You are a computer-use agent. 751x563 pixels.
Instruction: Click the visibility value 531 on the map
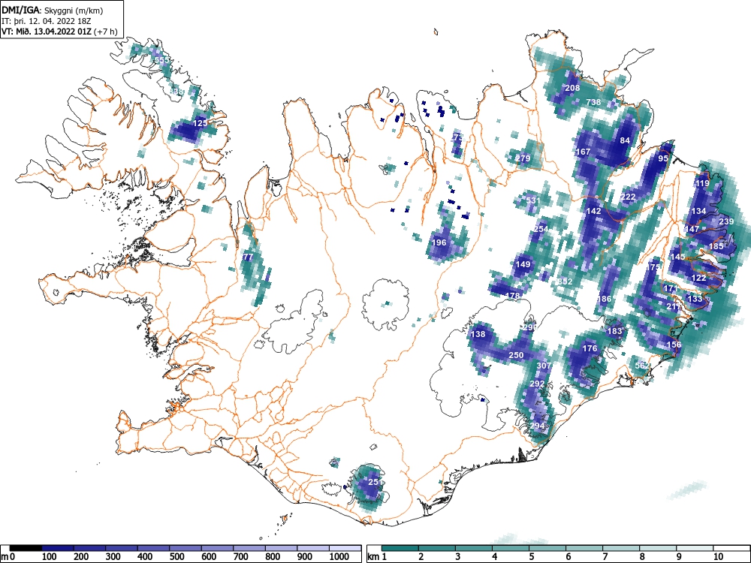533,200
